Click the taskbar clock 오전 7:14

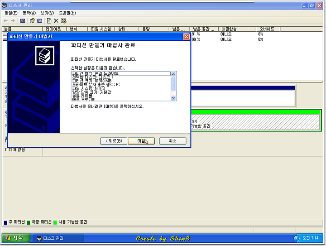[311, 238]
